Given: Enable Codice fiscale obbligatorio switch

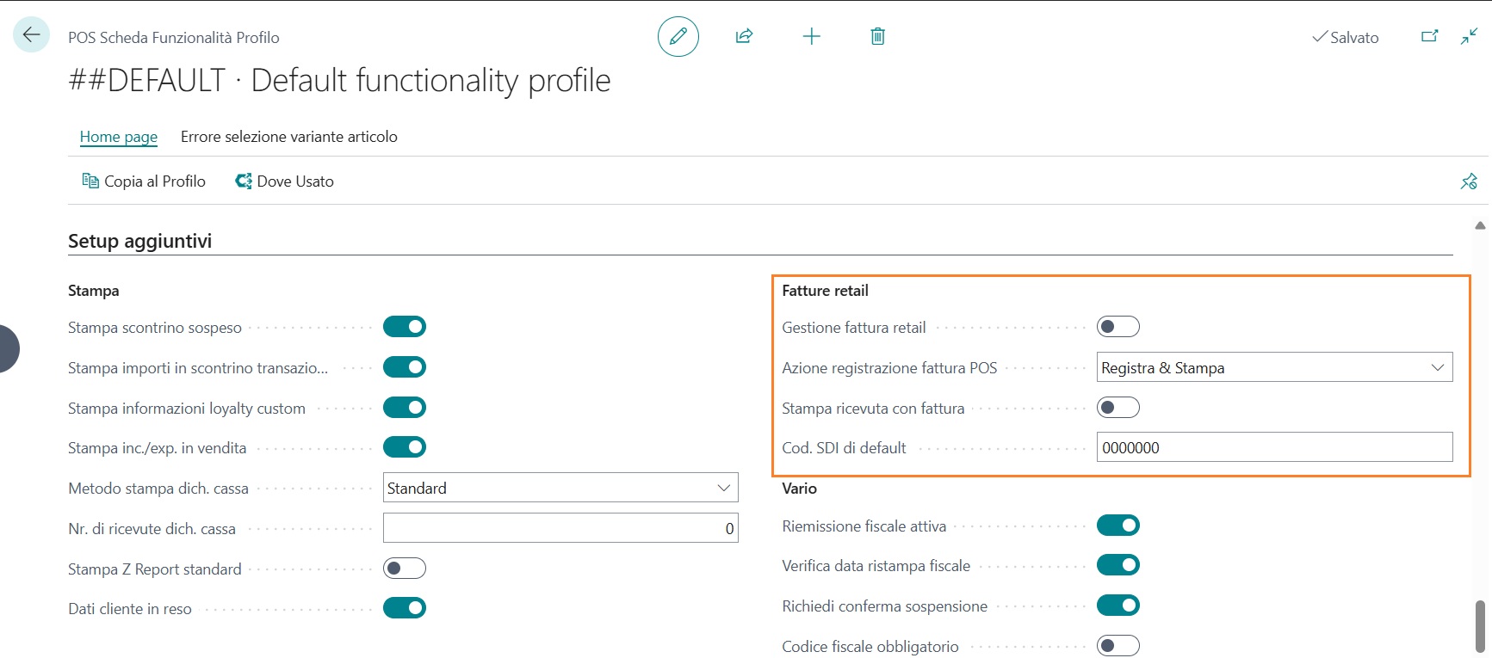Looking at the screenshot, I should [1117, 646].
